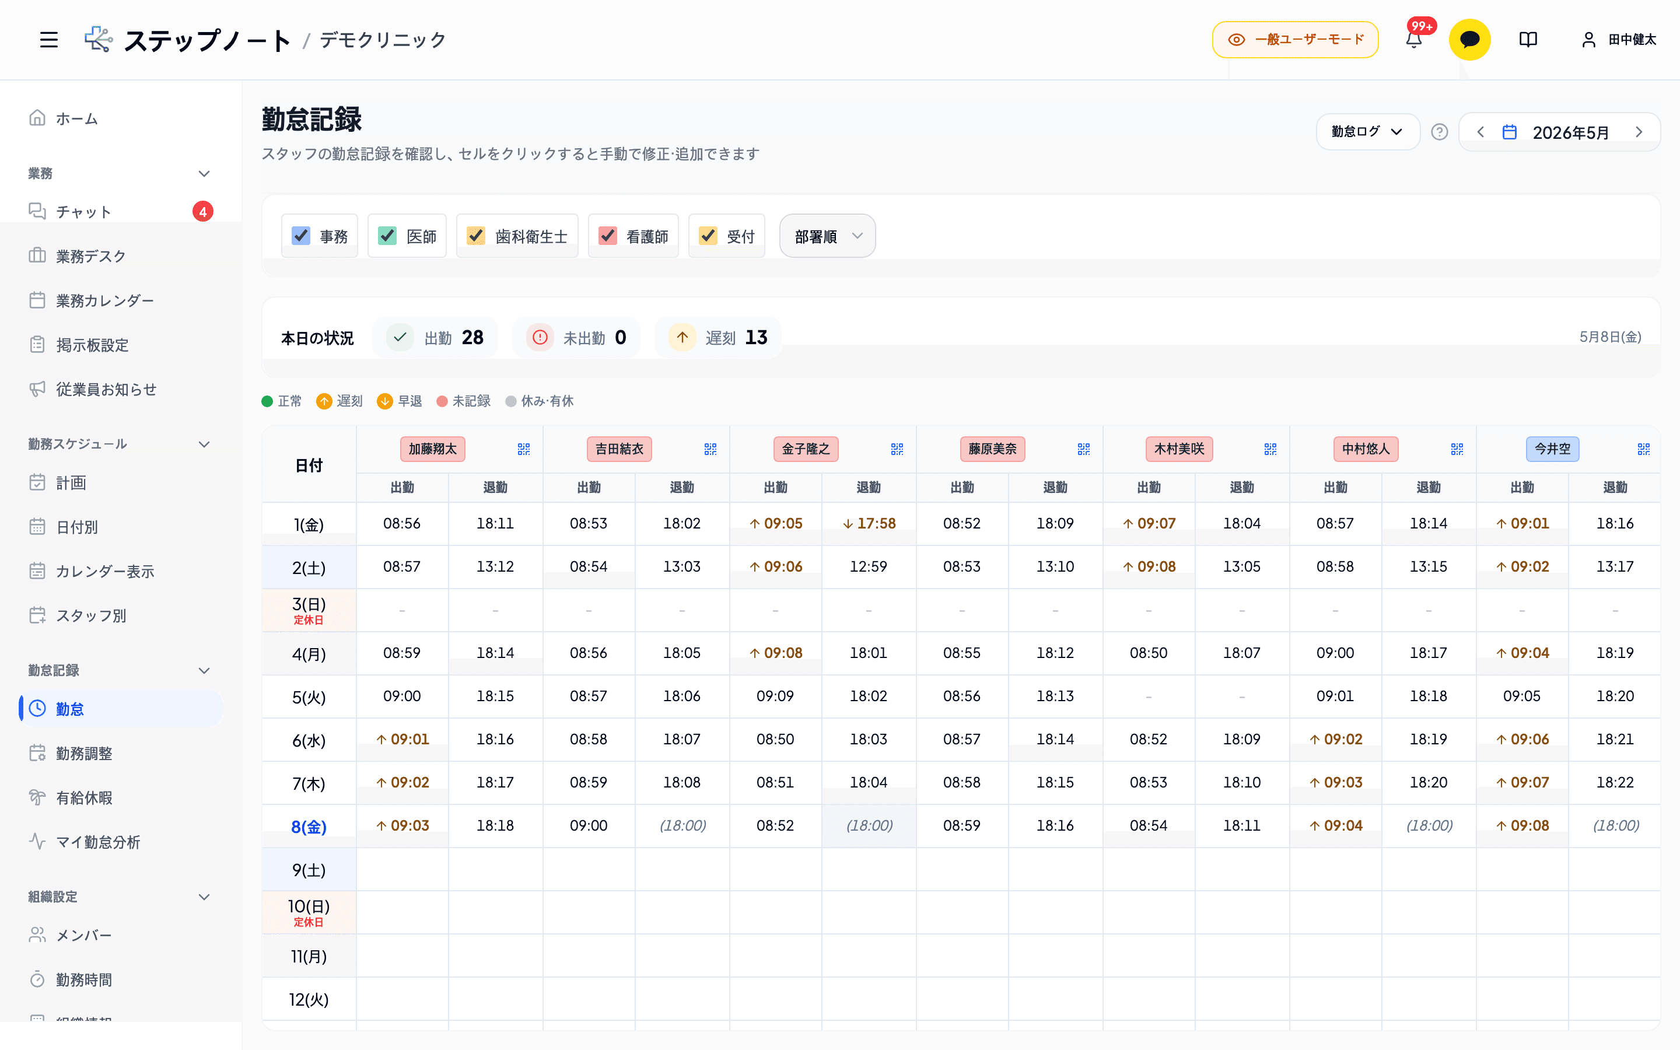The width and height of the screenshot is (1680, 1050).
Task: Open the 部署順 sort dropdown
Action: pyautogui.click(x=827, y=236)
